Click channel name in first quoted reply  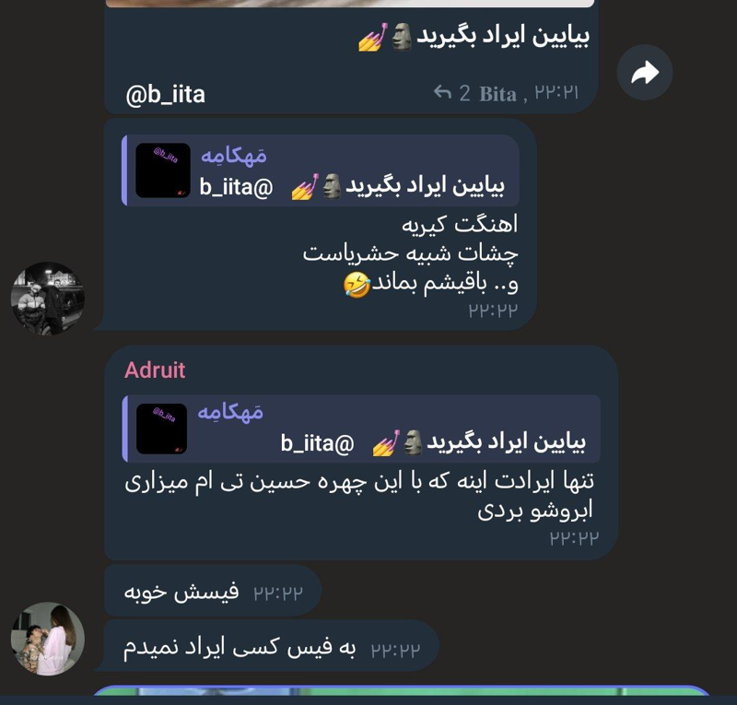[234, 155]
